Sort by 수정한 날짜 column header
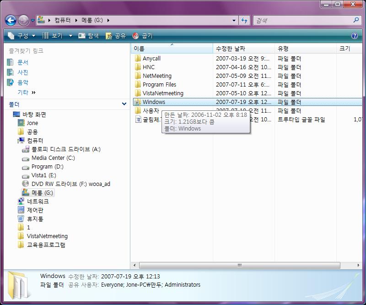 pyautogui.click(x=244, y=49)
